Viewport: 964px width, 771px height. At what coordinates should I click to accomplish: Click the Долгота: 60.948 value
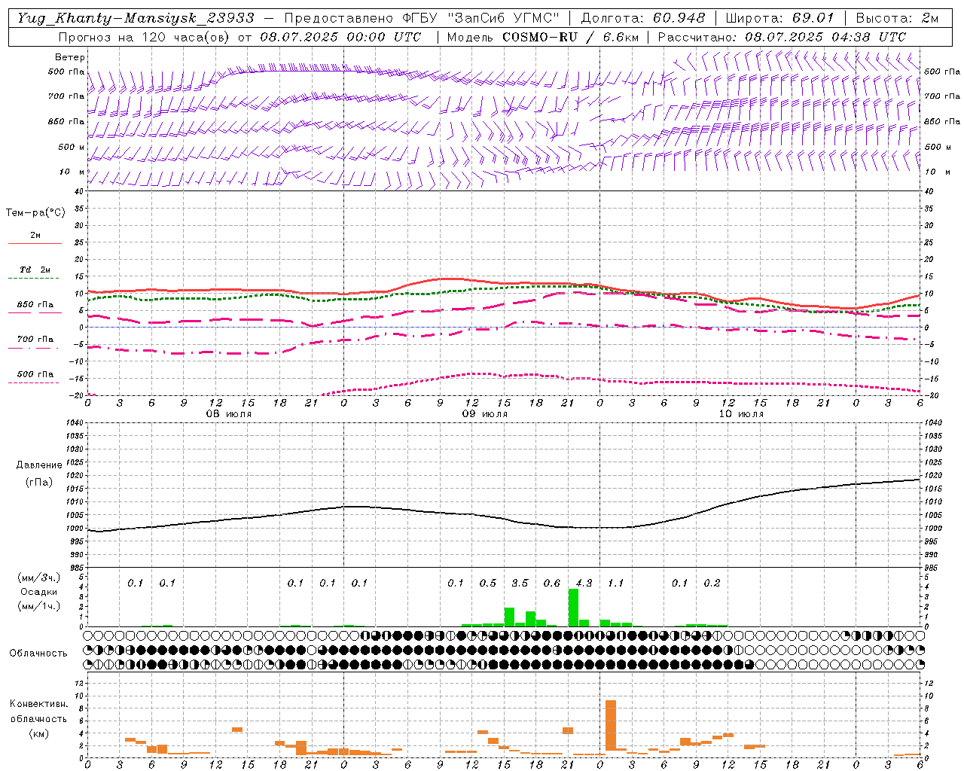[x=643, y=18]
